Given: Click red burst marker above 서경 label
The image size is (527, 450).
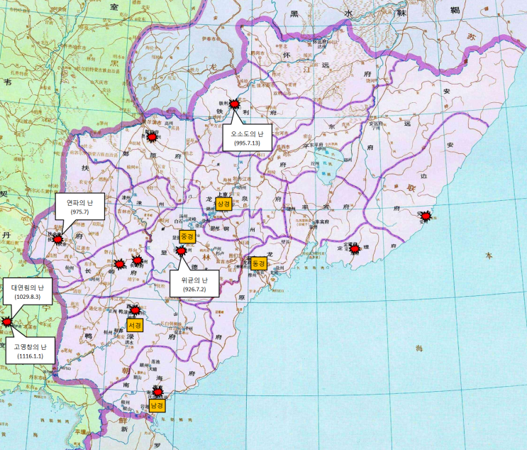Looking at the screenshot, I should click(135, 310).
